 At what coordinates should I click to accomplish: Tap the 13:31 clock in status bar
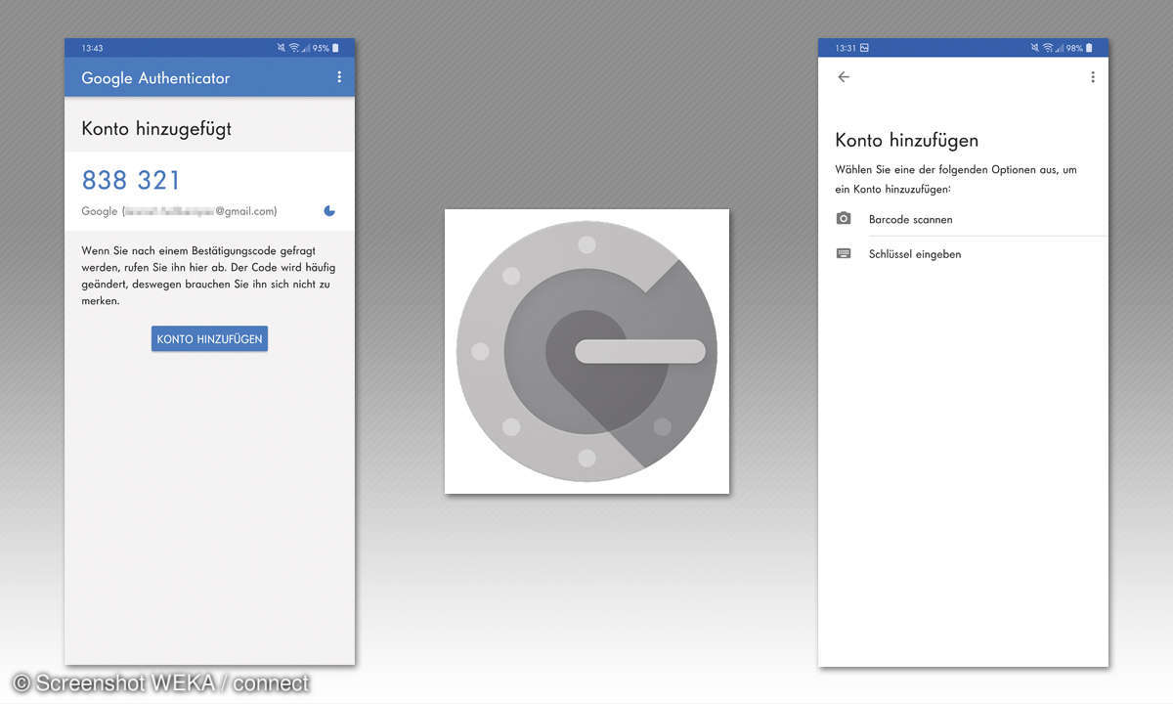pyautogui.click(x=846, y=48)
